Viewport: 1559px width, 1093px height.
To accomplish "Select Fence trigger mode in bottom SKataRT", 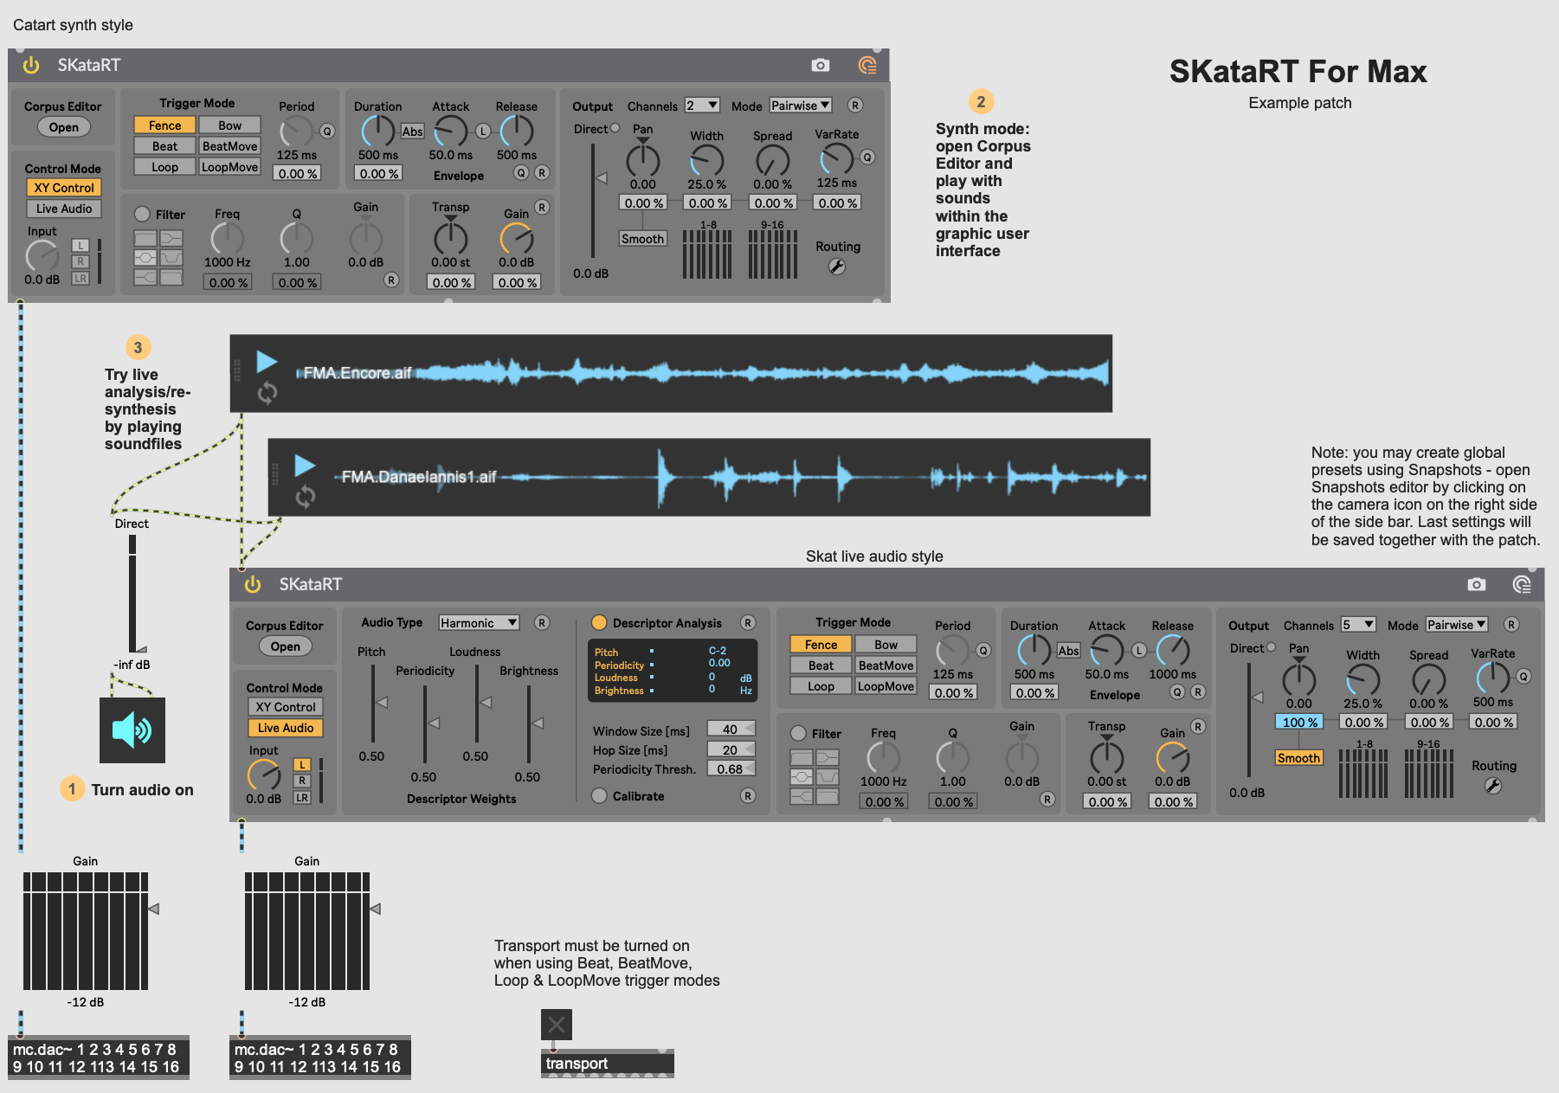I will click(821, 645).
